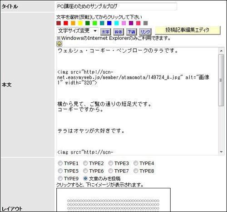The image size is (227, 212).
Task: Click the タイトル input field
Action: pos(117,6)
